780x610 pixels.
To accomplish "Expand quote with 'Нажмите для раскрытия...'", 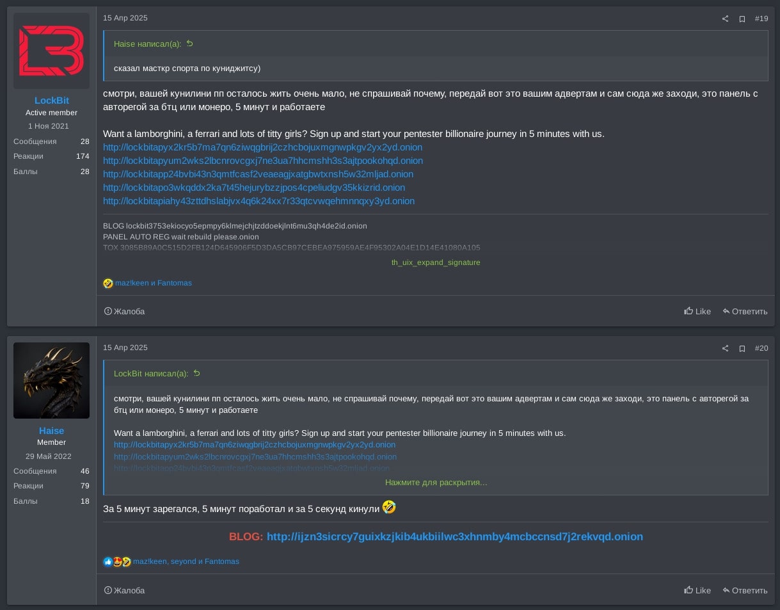I will click(436, 482).
